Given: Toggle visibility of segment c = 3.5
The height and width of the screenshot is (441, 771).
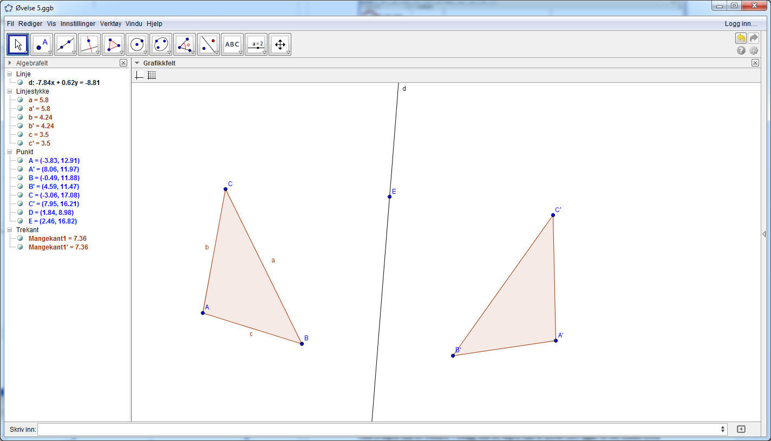Looking at the screenshot, I should tap(20, 135).
